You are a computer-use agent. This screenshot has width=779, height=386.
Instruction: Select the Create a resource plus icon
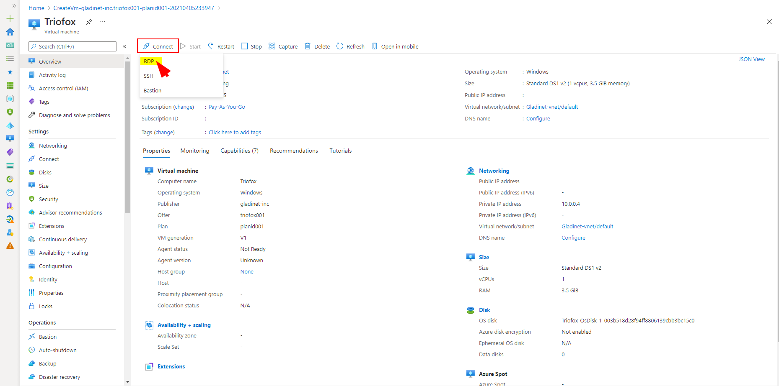(x=10, y=18)
